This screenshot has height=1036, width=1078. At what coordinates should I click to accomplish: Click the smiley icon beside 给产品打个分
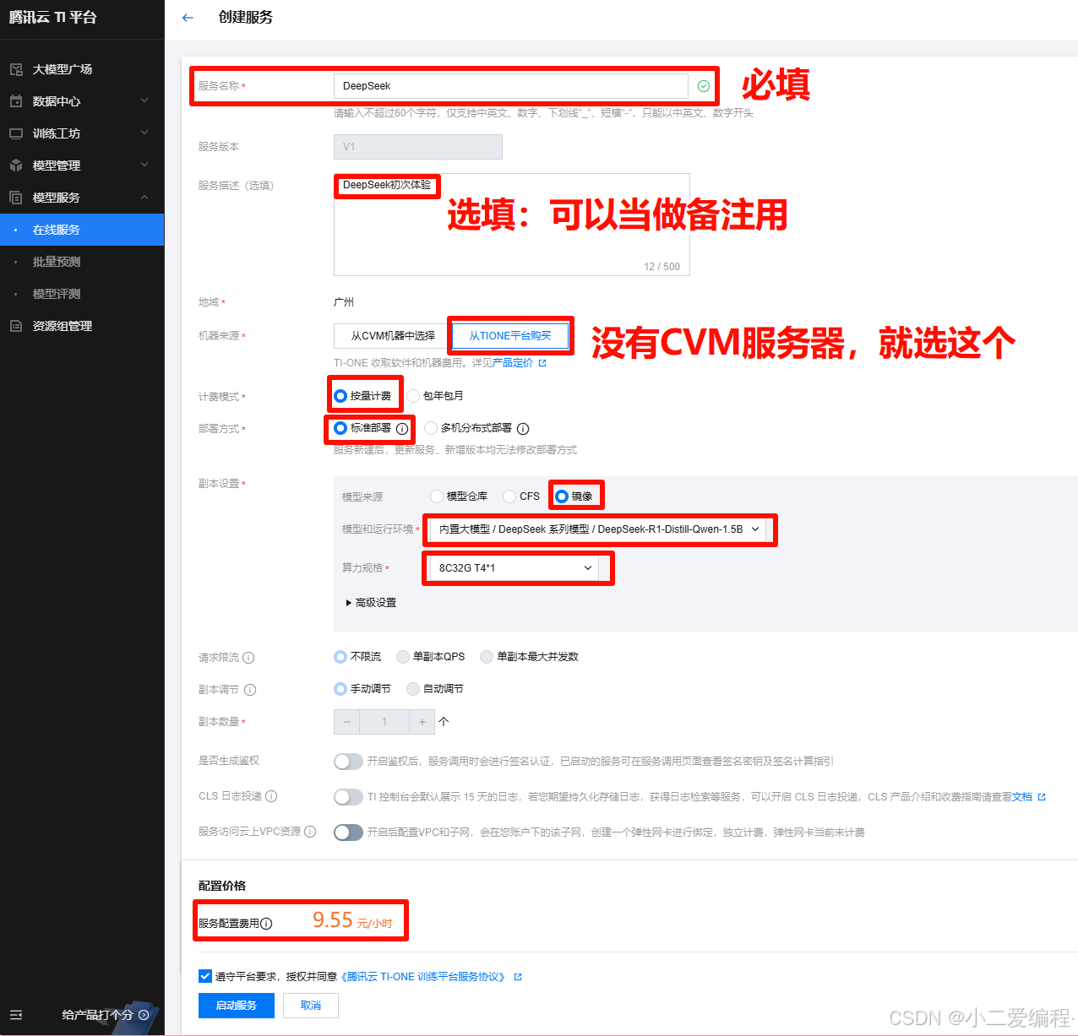144,1015
